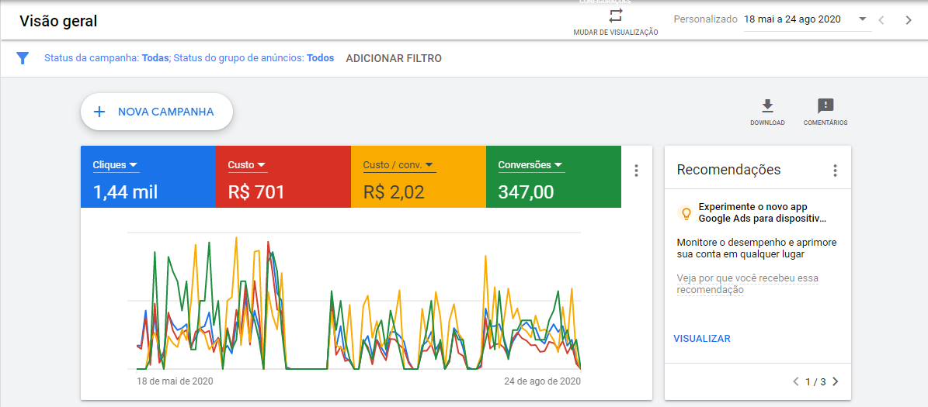The width and height of the screenshot is (928, 407).
Task: Show previous recommendation card
Action: 795,381
